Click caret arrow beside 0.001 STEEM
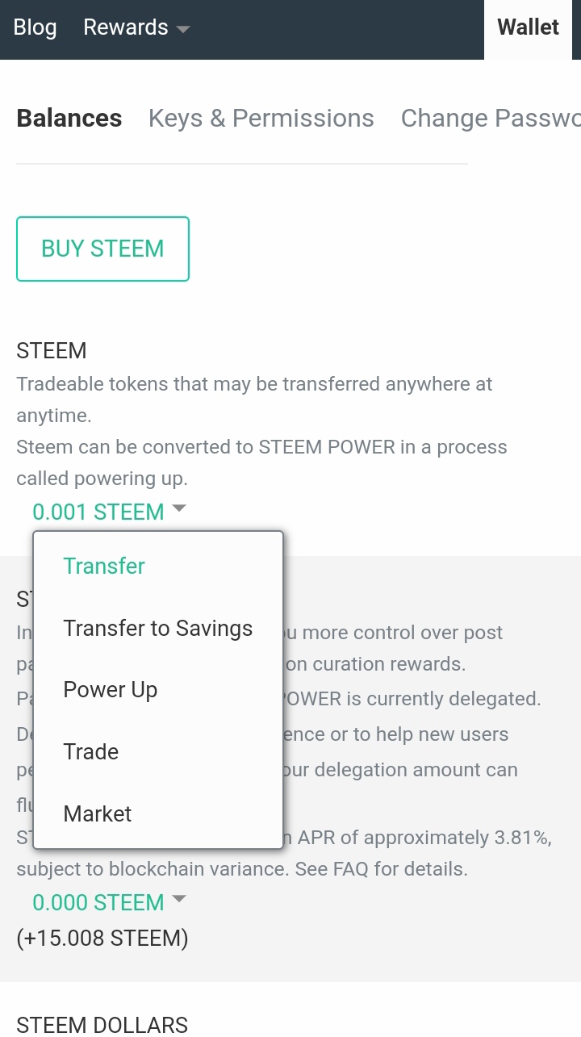Viewport: 581px width, 1037px height. pyautogui.click(x=179, y=508)
